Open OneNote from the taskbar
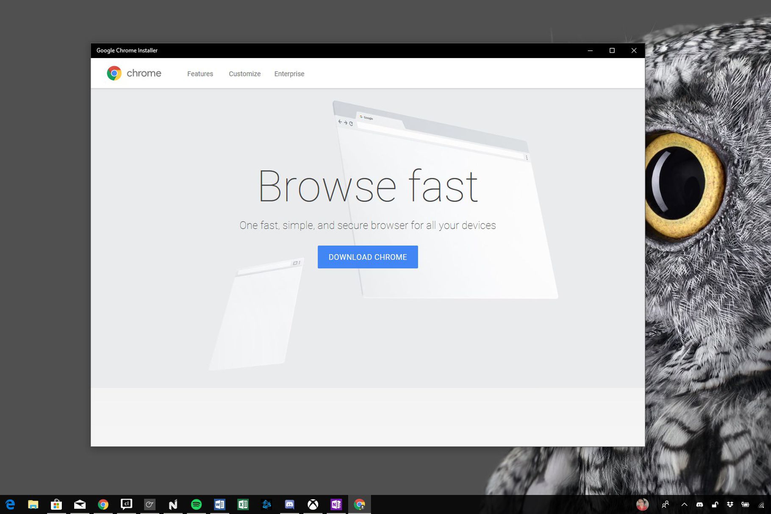 336,504
